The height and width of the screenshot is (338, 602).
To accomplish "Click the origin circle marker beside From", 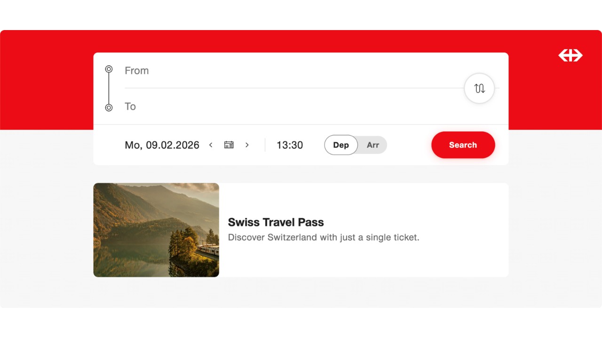I will point(109,69).
